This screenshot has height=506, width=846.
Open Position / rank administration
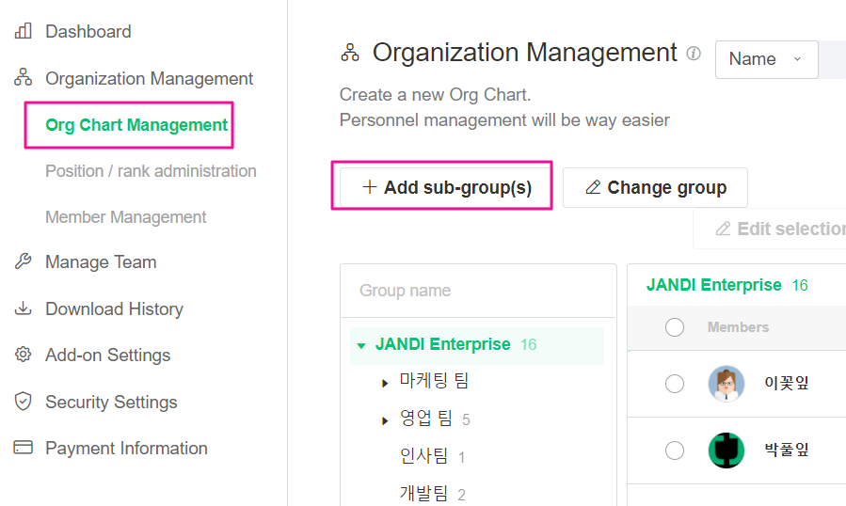tap(151, 171)
